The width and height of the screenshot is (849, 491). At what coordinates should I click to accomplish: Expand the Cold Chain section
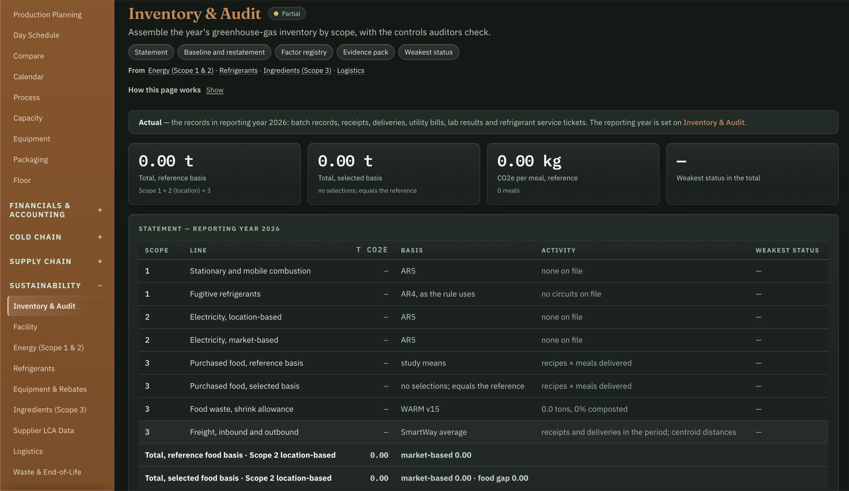(56, 237)
